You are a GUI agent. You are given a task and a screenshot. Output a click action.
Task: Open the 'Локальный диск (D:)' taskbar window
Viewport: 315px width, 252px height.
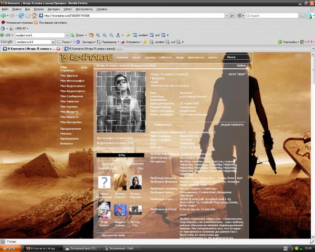click(x=83, y=248)
